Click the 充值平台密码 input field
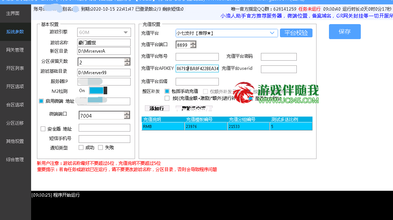 point(279,57)
